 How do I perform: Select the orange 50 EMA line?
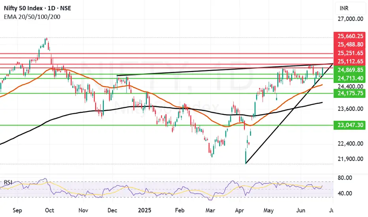[x=162, y=98]
